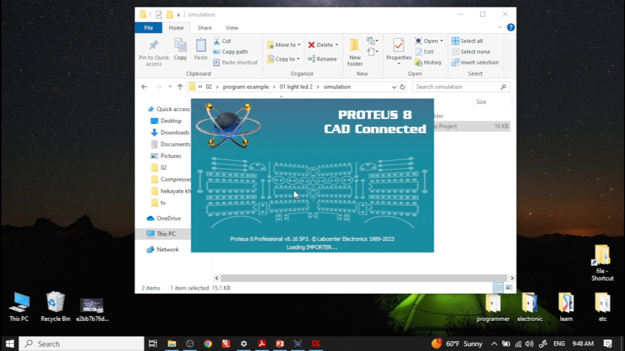Click the Search simulation input field
This screenshot has width=625, height=351.
point(456,87)
